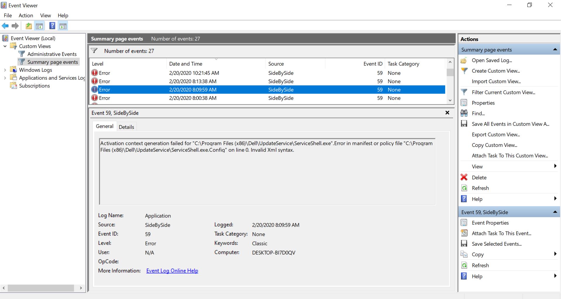Click the Save Selected Events floppy icon
This screenshot has width=561, height=299.
click(x=464, y=244)
